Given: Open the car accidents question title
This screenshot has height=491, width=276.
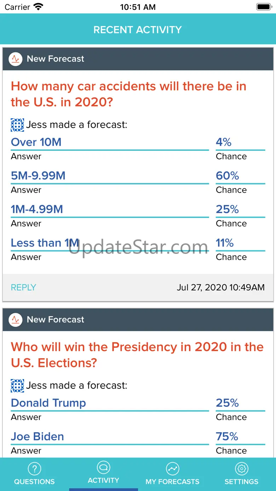Looking at the screenshot, I should point(128,94).
